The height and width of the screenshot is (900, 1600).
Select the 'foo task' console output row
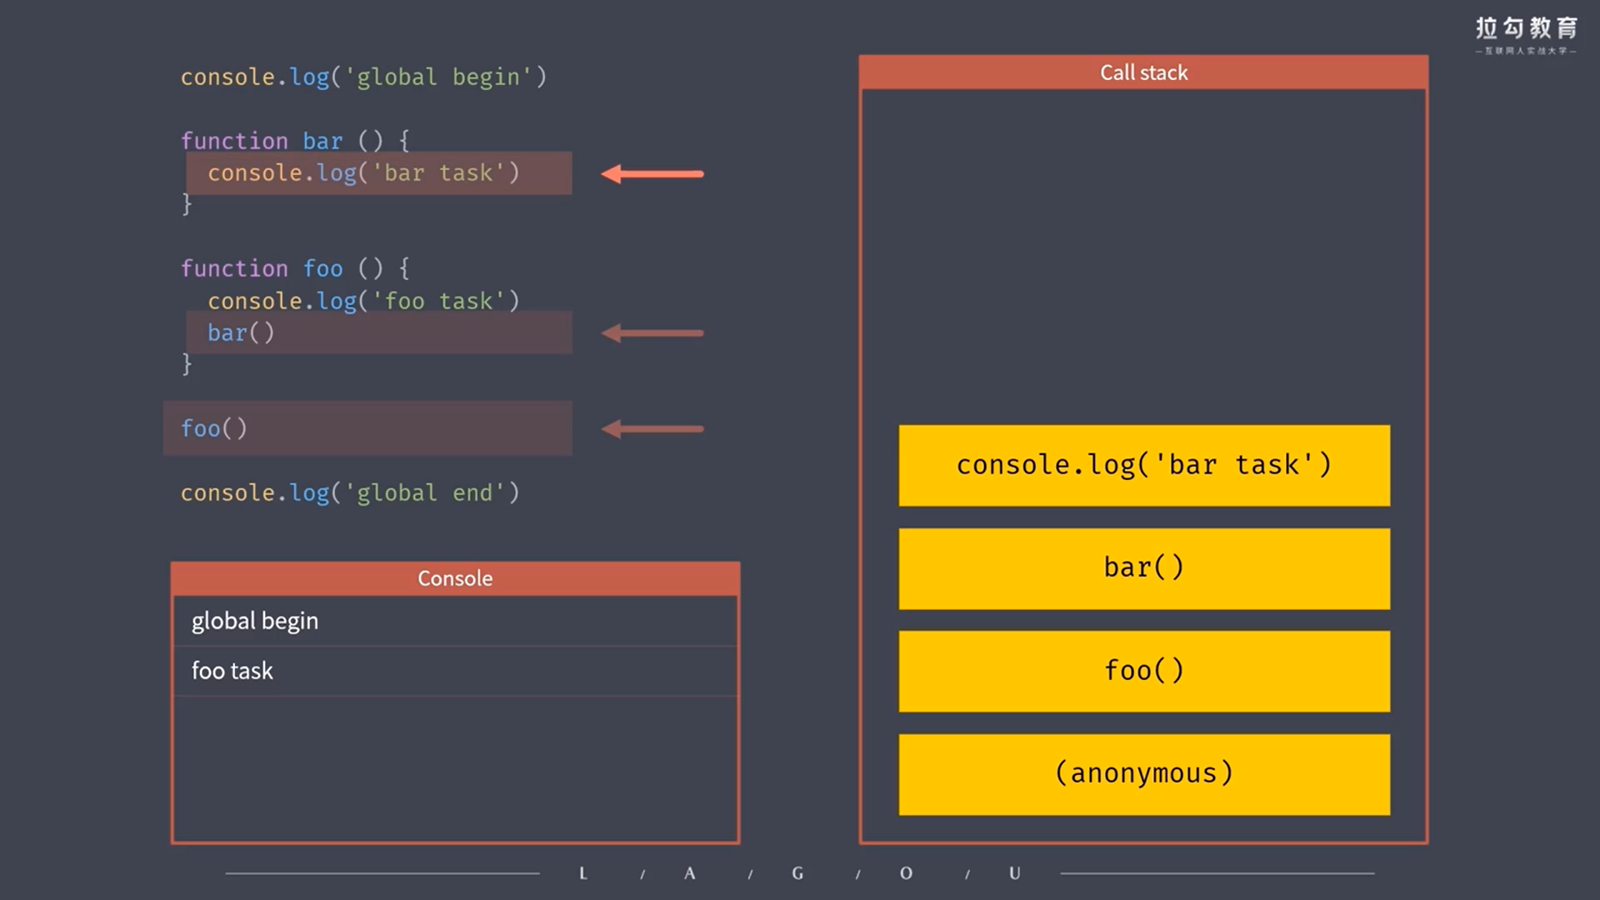[x=455, y=671]
